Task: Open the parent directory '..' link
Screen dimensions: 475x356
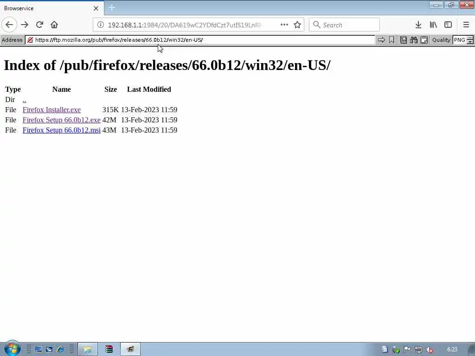Action: (24, 100)
